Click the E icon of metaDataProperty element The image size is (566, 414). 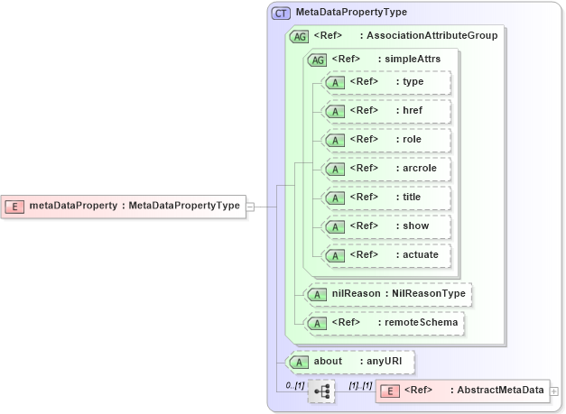click(14, 207)
